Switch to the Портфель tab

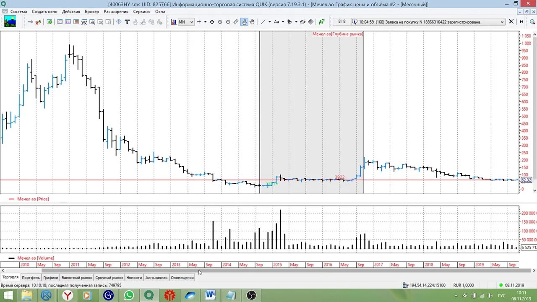pos(31,278)
